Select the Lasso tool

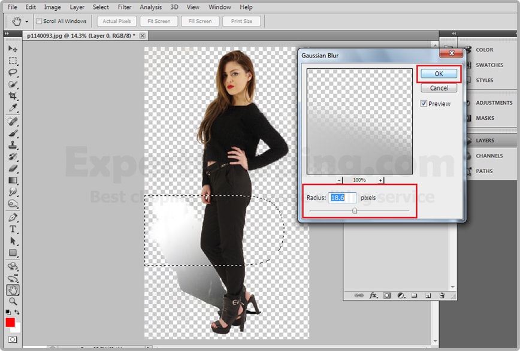pos(13,72)
